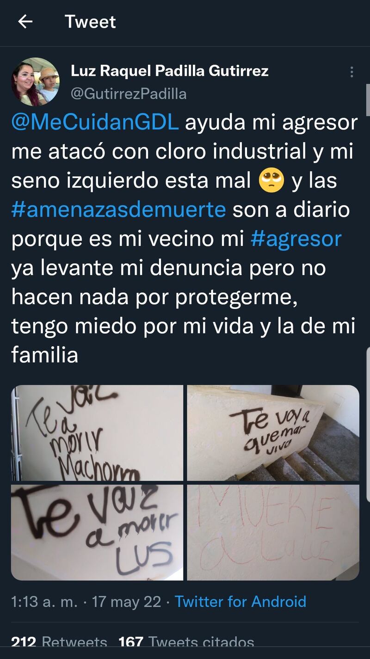This screenshot has width=370, height=659.
Task: Click the @MeCuidanGDL mention
Action: click(95, 123)
